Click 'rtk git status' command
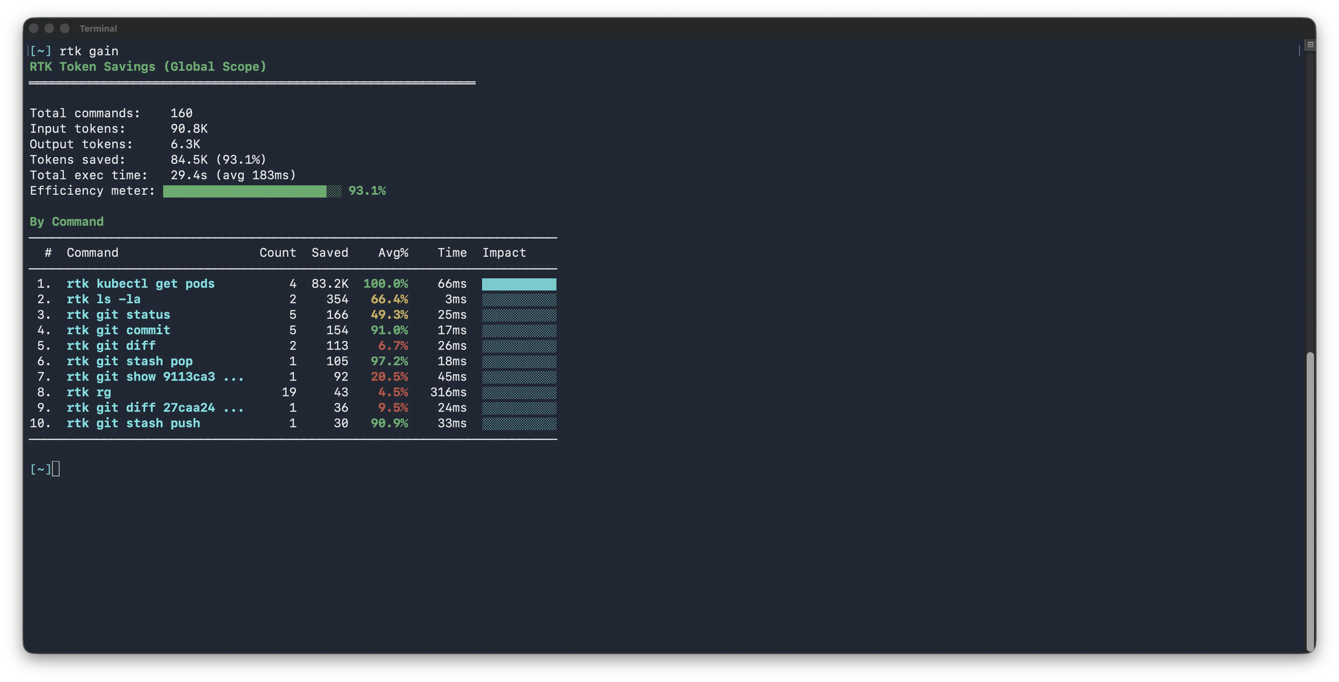Image resolution: width=1339 pixels, height=682 pixels. pos(119,315)
